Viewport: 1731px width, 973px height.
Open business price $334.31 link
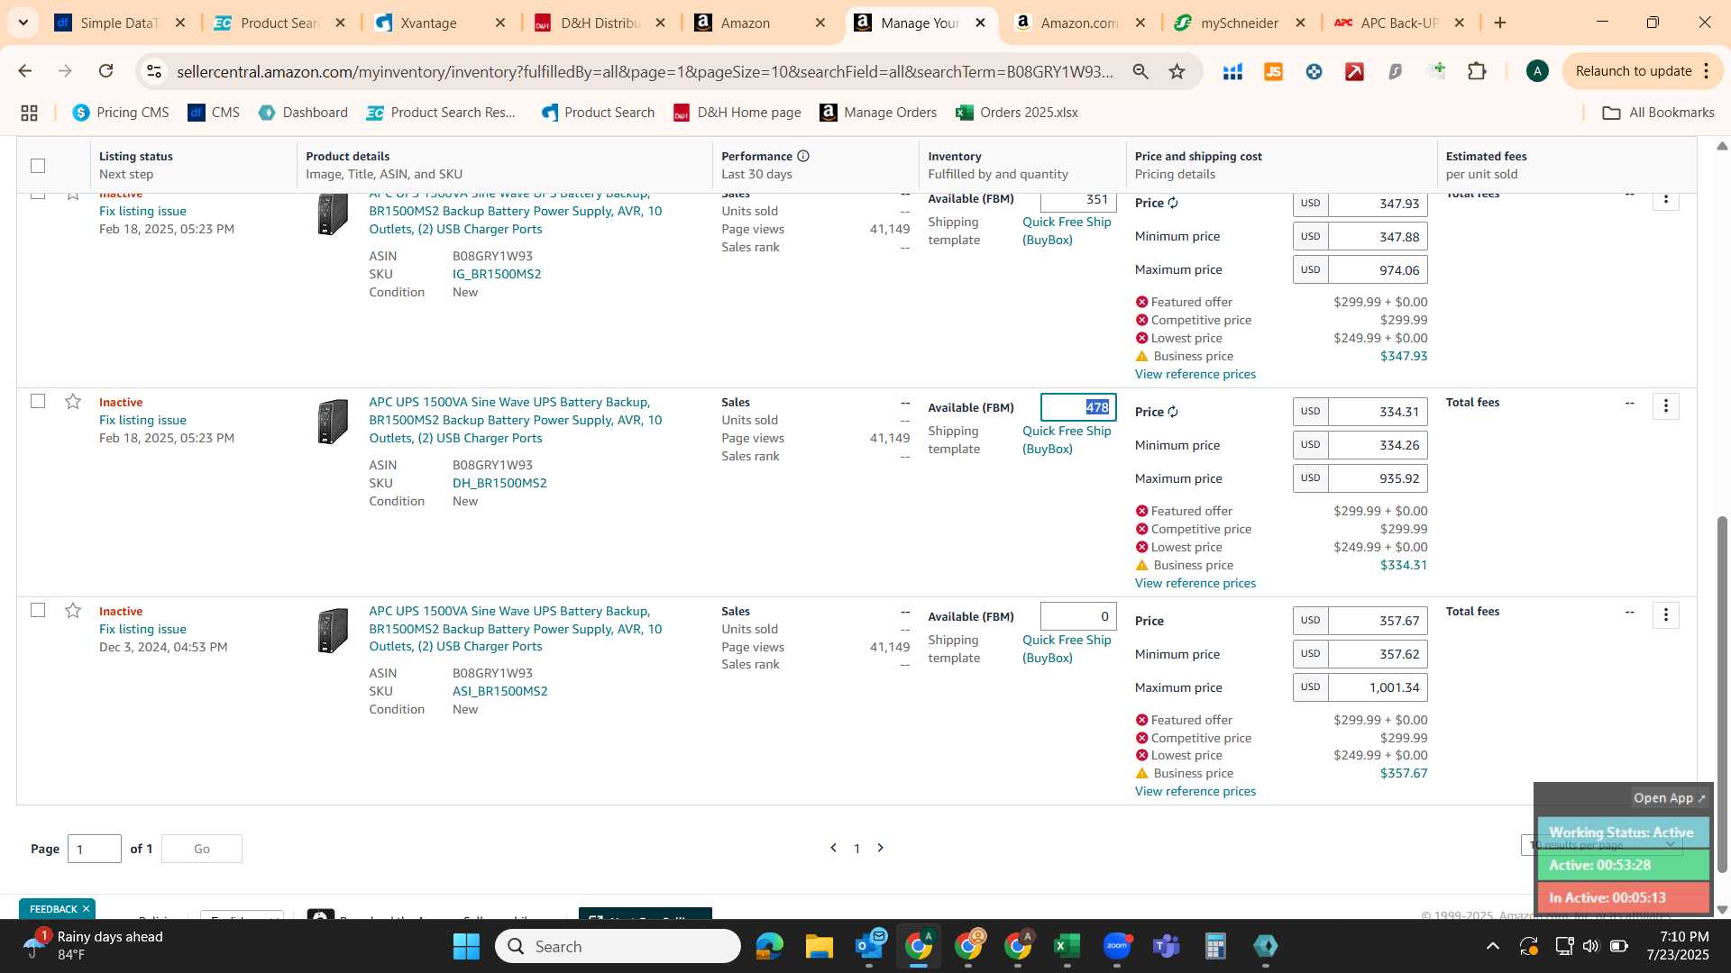point(1404,565)
